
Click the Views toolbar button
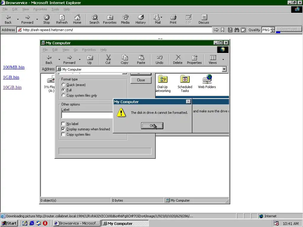point(213,59)
